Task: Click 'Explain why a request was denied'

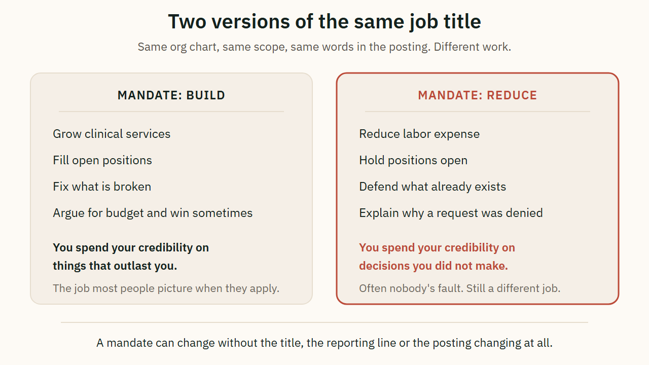Action: 451,213
